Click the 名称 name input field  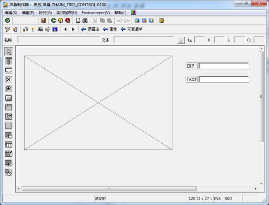[59, 40]
